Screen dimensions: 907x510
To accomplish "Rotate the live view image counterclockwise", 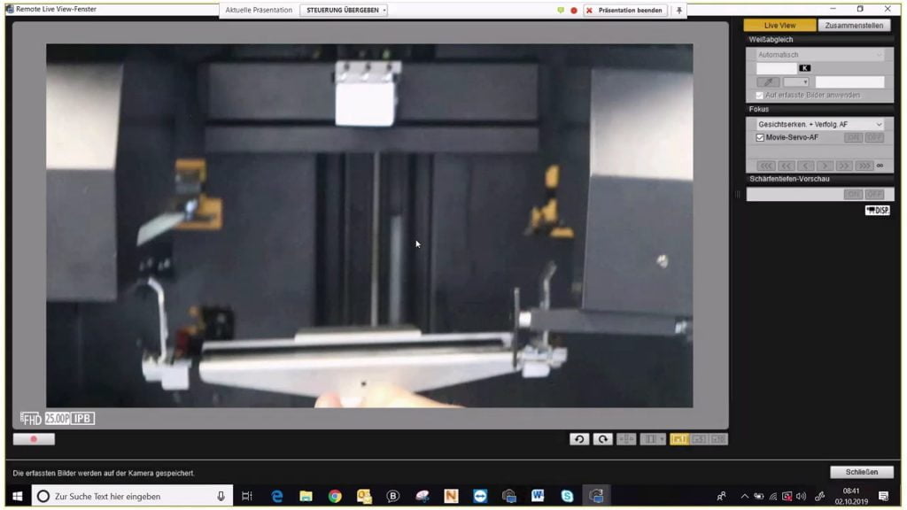I will click(579, 438).
